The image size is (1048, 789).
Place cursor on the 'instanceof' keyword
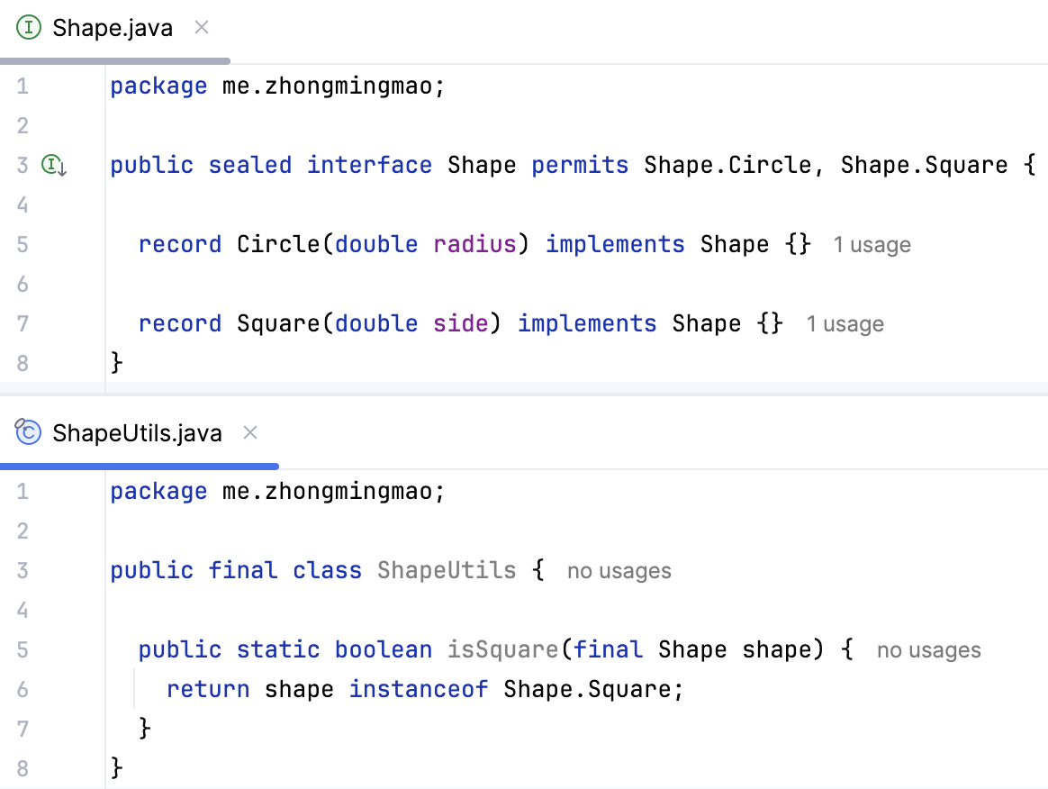tap(418, 690)
